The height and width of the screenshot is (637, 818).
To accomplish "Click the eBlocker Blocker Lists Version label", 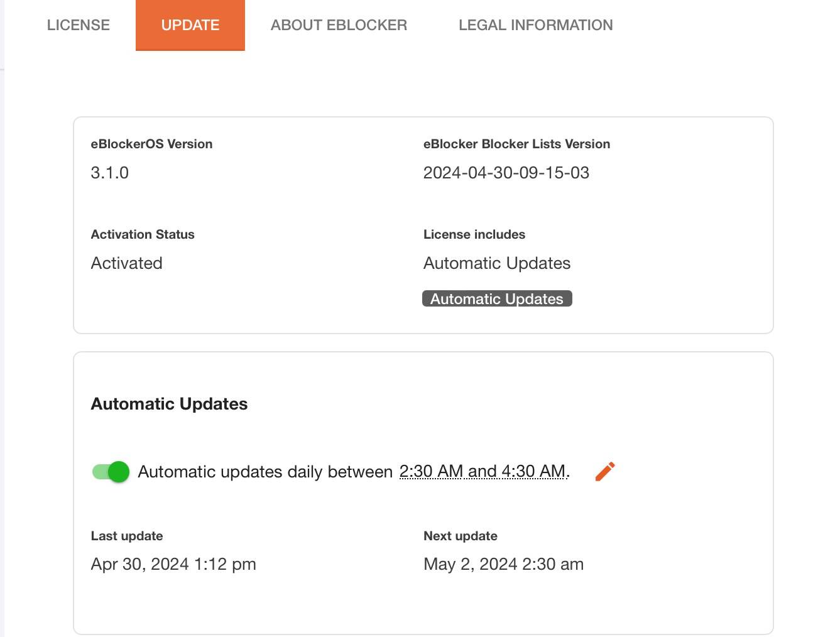I will [x=516, y=144].
